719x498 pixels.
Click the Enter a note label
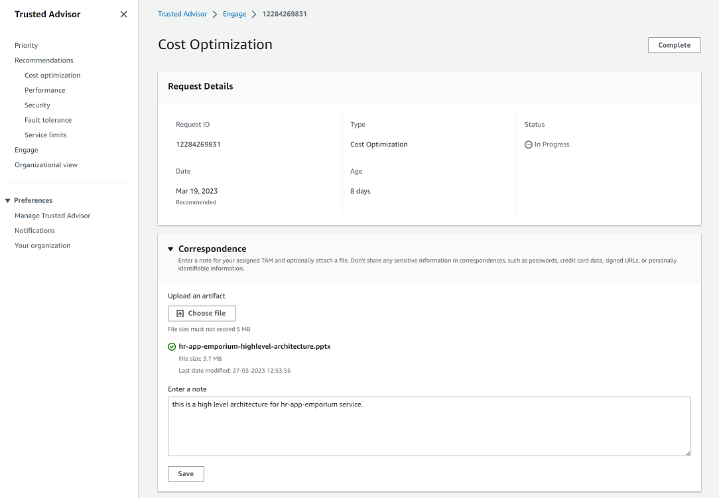[187, 389]
